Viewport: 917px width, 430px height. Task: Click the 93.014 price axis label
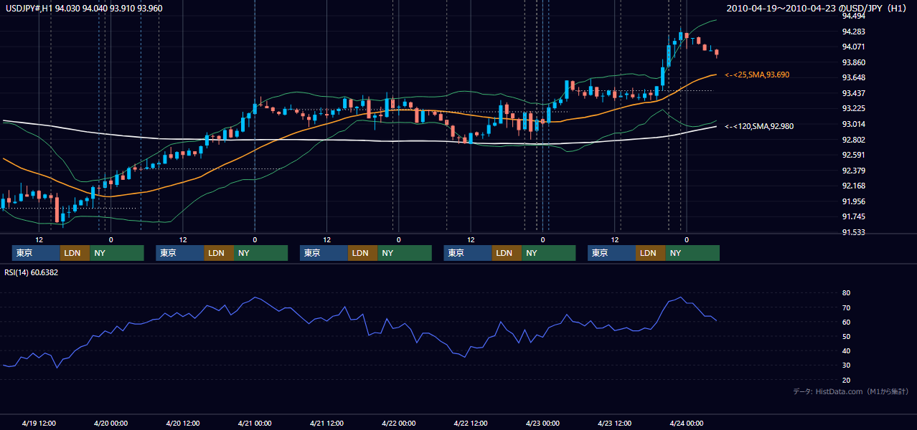[853, 125]
